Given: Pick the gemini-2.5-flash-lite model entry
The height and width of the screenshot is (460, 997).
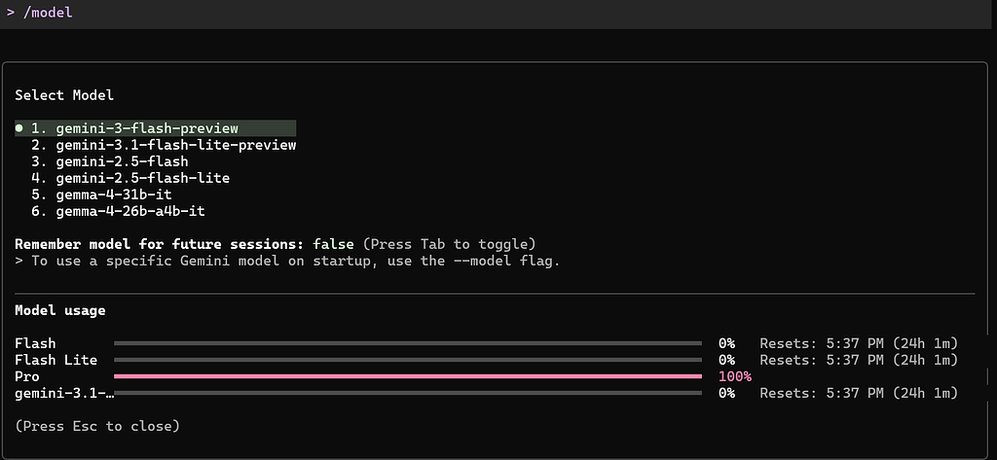Looking at the screenshot, I should tap(130, 178).
